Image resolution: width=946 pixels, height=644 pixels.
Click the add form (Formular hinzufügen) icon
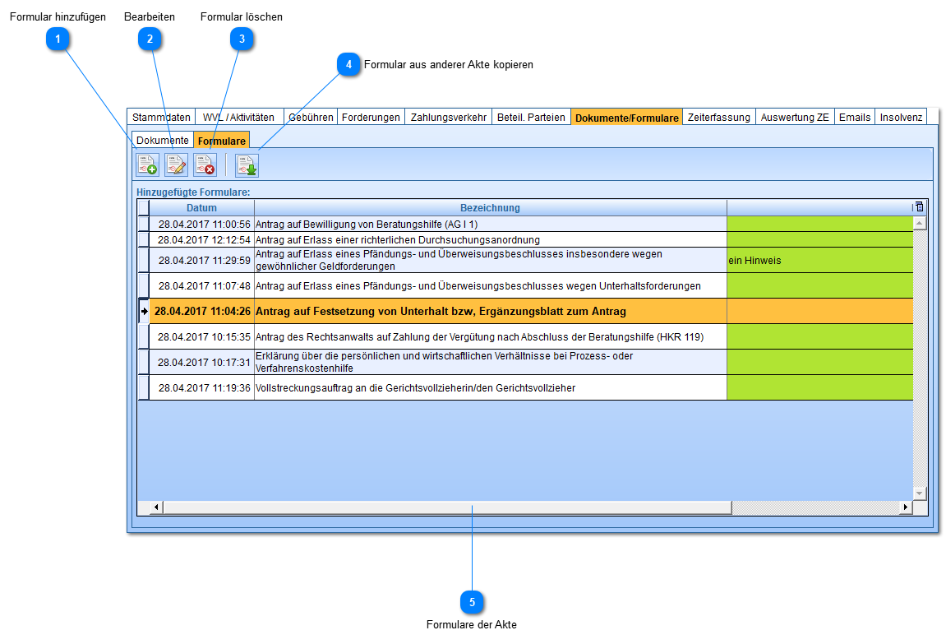pyautogui.click(x=148, y=165)
